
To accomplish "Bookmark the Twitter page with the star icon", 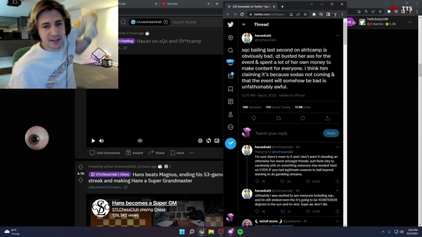I will point(305,14).
